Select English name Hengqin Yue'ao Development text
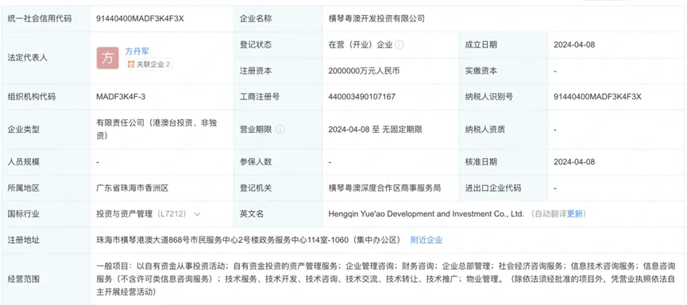This screenshot has height=305, width=687. click(x=426, y=214)
